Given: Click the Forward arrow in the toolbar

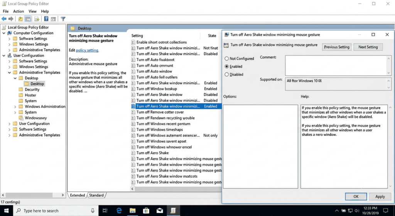Looking at the screenshot, I should 11,19.
